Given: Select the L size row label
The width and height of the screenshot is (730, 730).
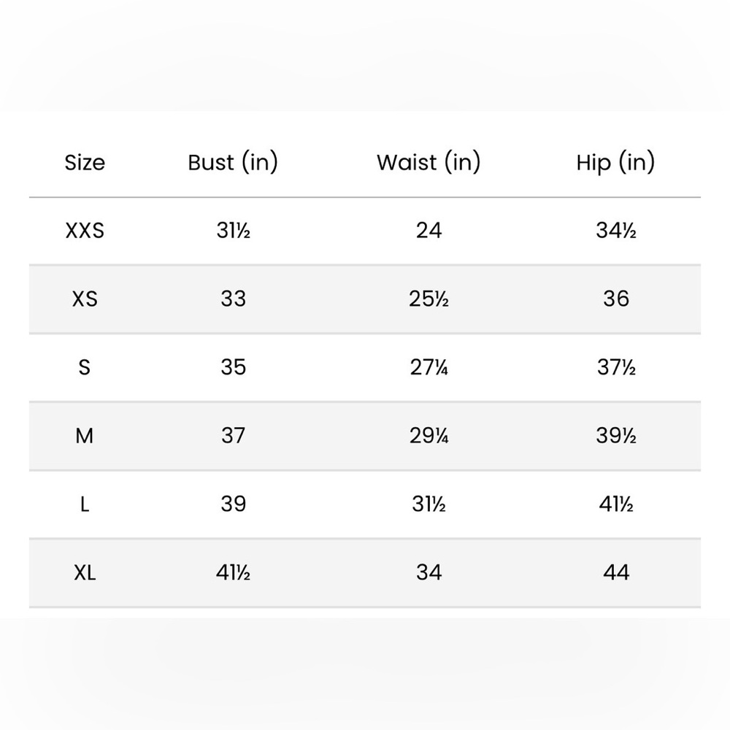Looking at the screenshot, I should pyautogui.click(x=85, y=504).
